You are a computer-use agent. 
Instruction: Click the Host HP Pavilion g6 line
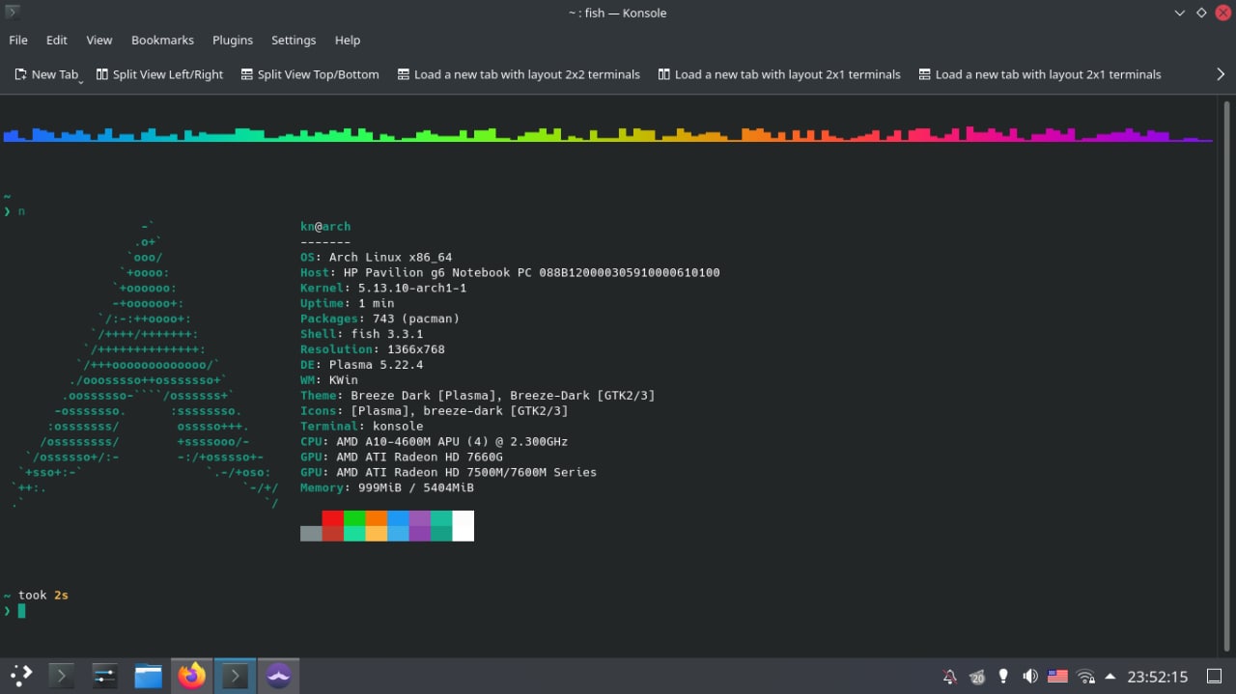coord(510,273)
